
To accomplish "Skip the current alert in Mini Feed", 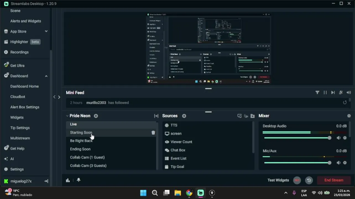I will (x=333, y=93).
